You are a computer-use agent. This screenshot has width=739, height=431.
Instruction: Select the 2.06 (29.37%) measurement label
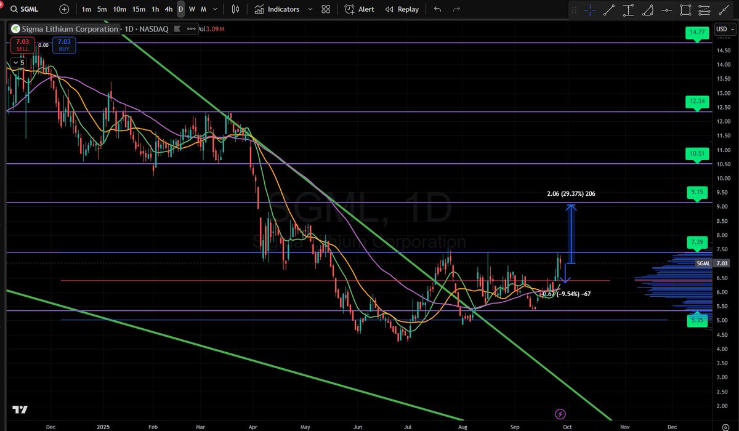click(571, 194)
